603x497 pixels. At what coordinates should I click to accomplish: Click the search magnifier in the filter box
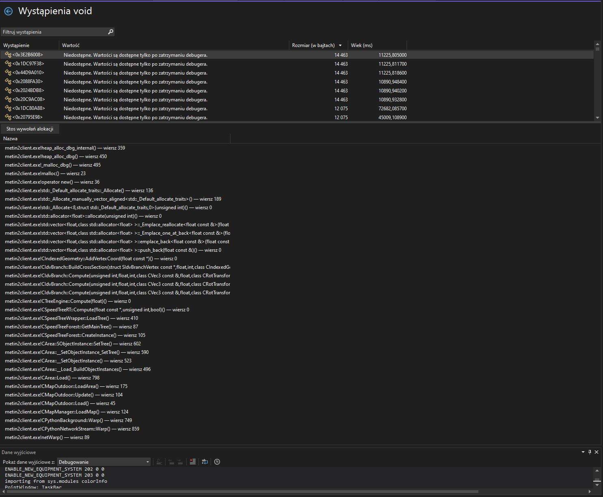click(110, 32)
